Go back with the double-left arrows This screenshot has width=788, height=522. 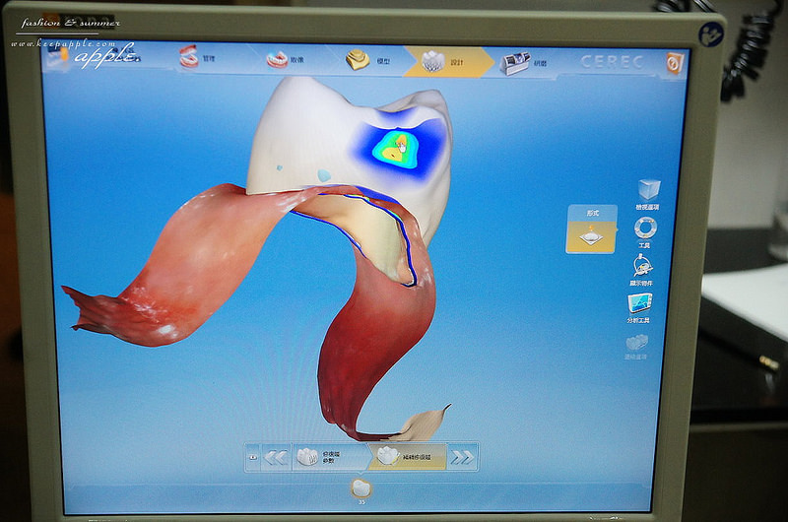[276, 458]
